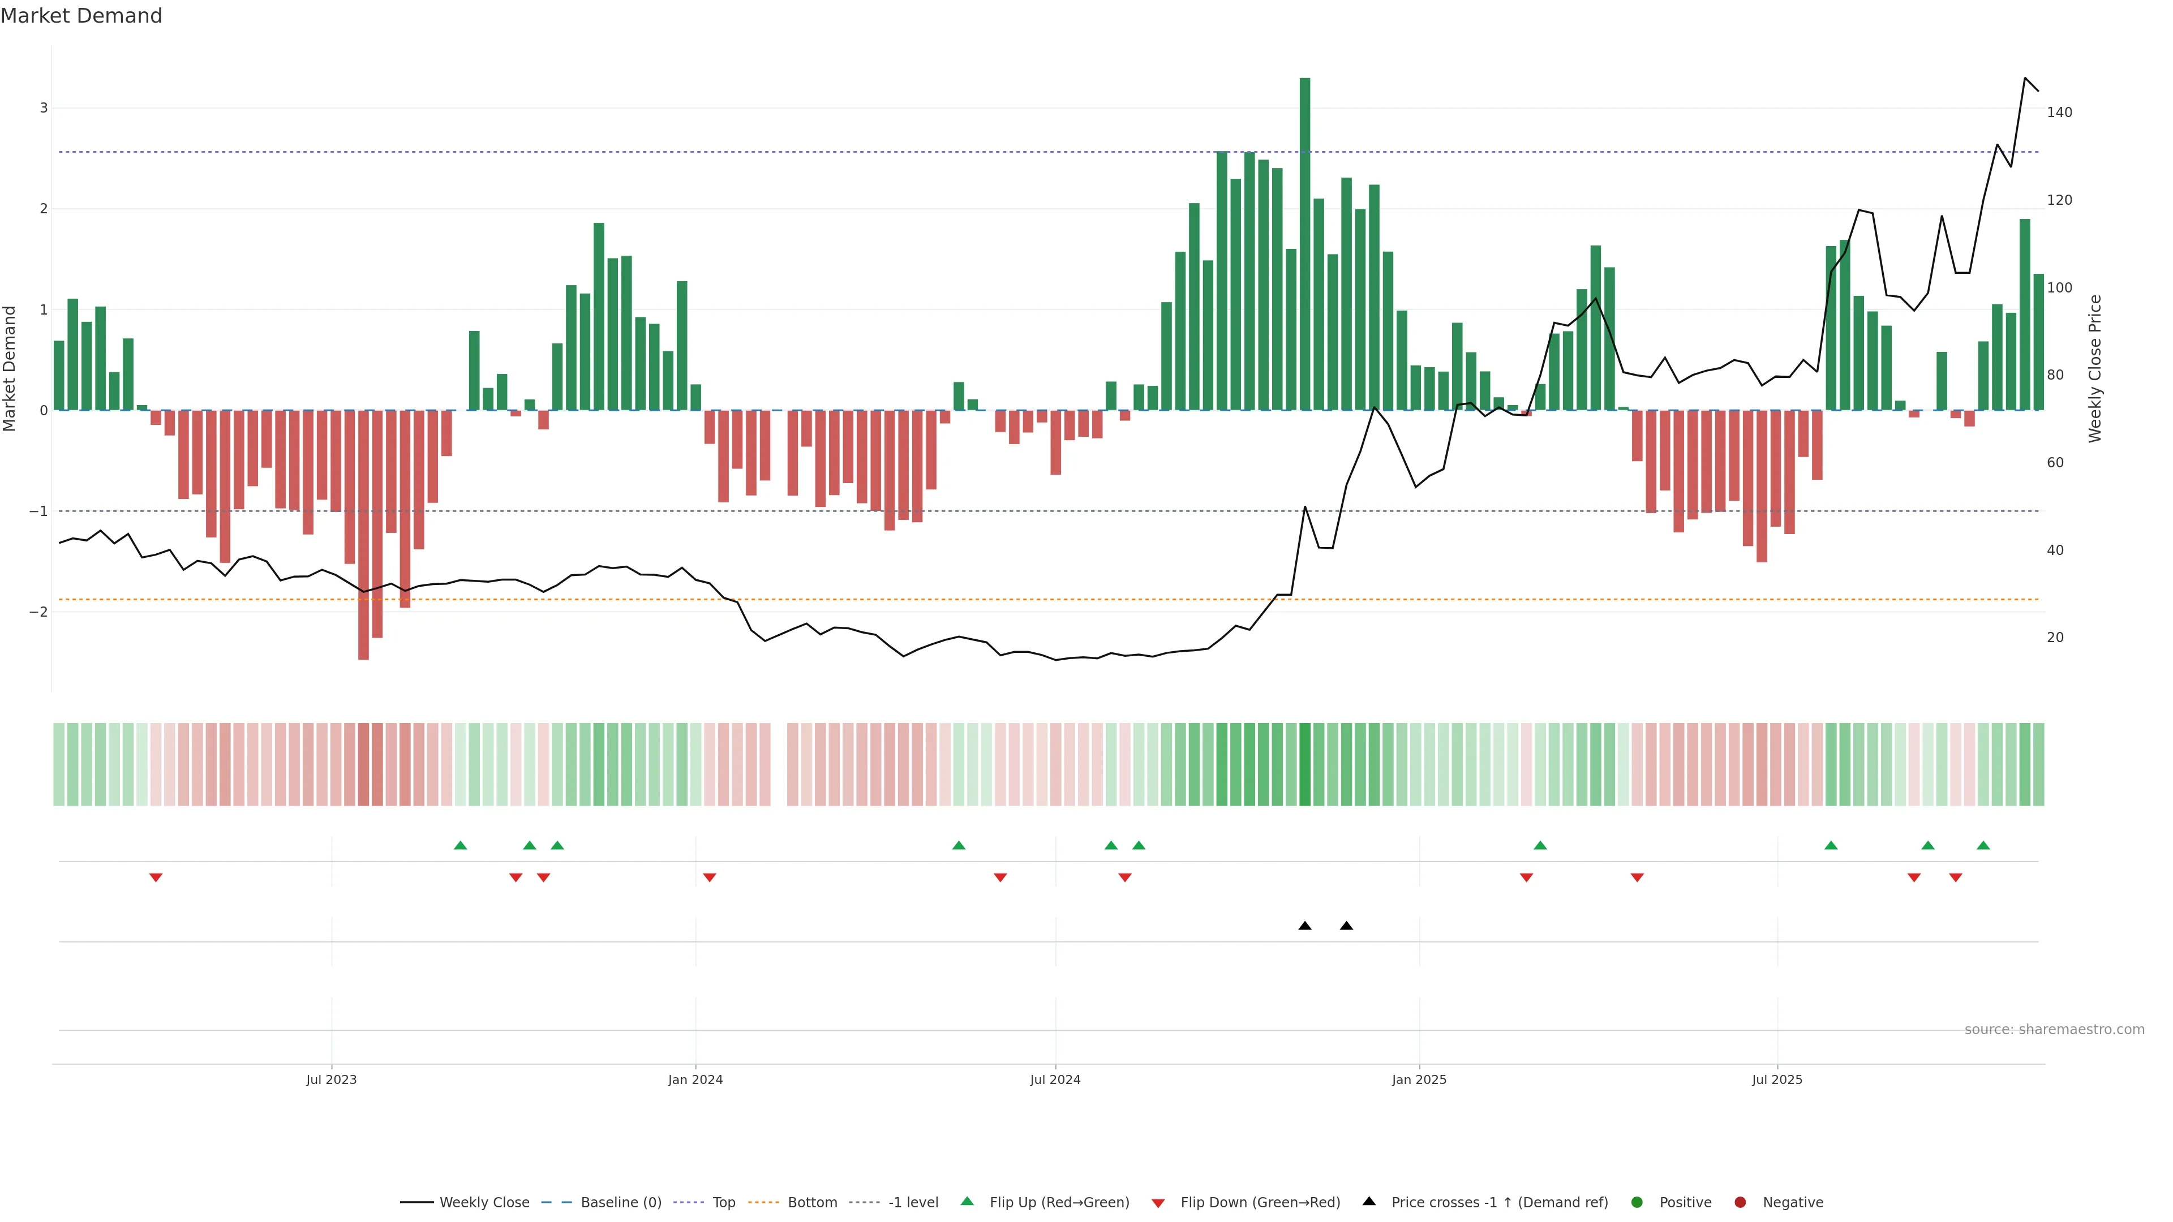Toggle the Baseline (0) legend entry

(621, 1202)
